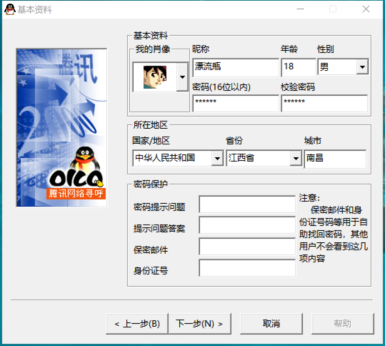
Task: Click the 密码提示问题 input field
Action: point(247,204)
